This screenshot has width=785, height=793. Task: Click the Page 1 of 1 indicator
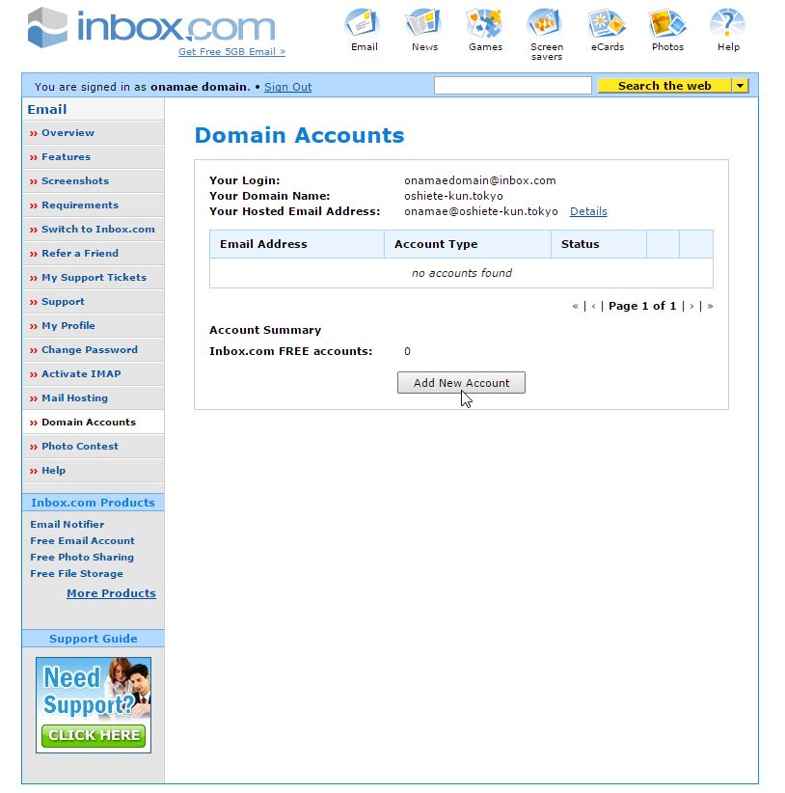(642, 306)
